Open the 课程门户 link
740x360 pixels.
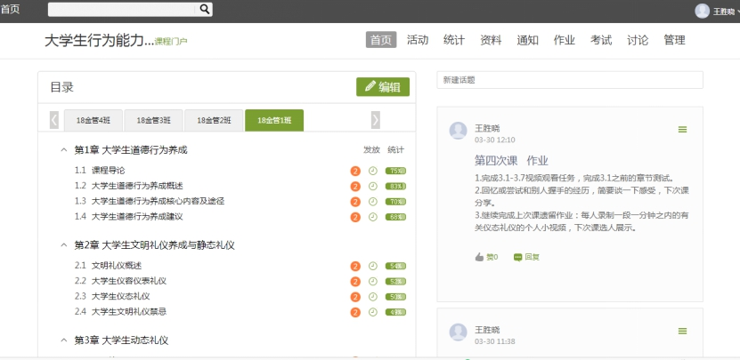pos(171,42)
